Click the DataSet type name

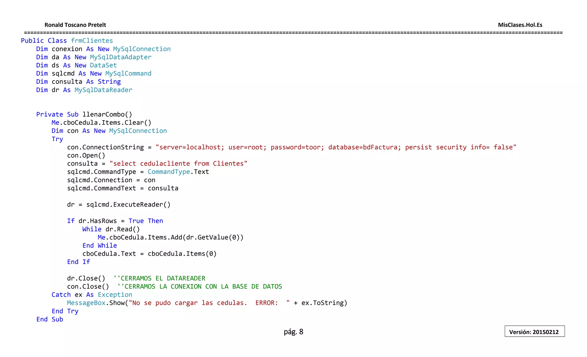click(x=103, y=65)
